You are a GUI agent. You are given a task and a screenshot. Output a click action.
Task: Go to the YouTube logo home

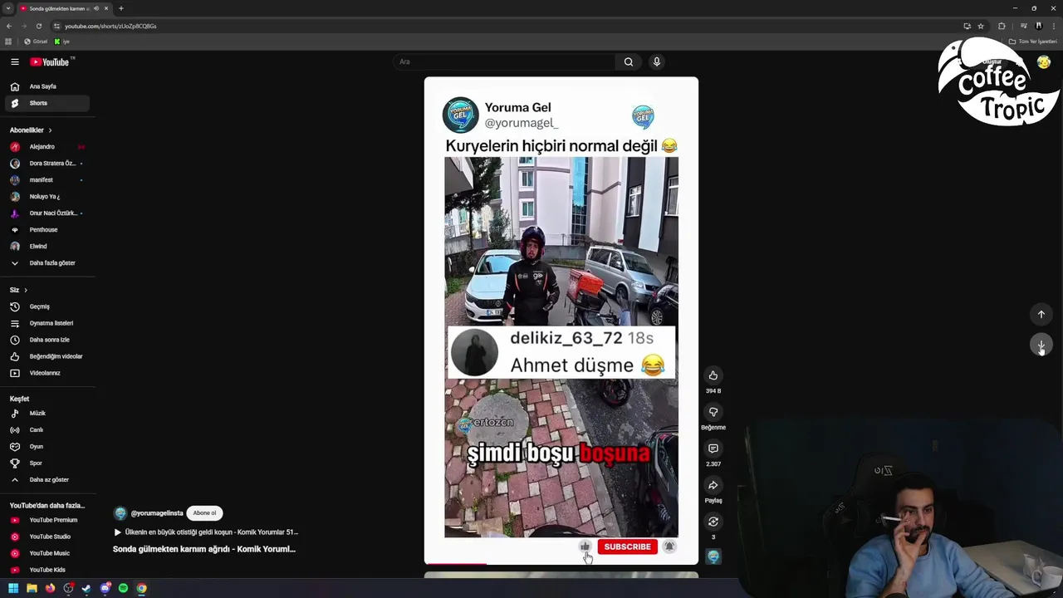51,62
